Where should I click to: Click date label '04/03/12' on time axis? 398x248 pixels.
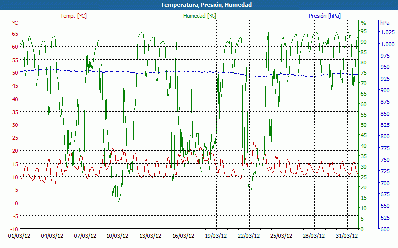(52, 236)
